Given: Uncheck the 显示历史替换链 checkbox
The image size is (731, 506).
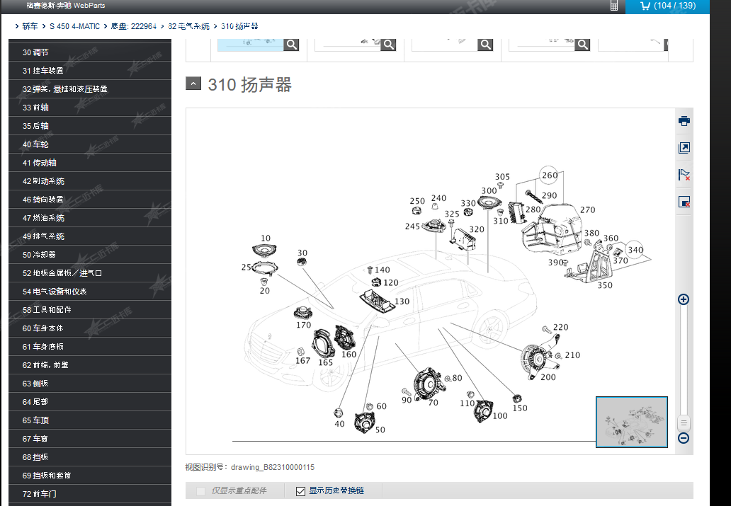Looking at the screenshot, I should [x=301, y=490].
